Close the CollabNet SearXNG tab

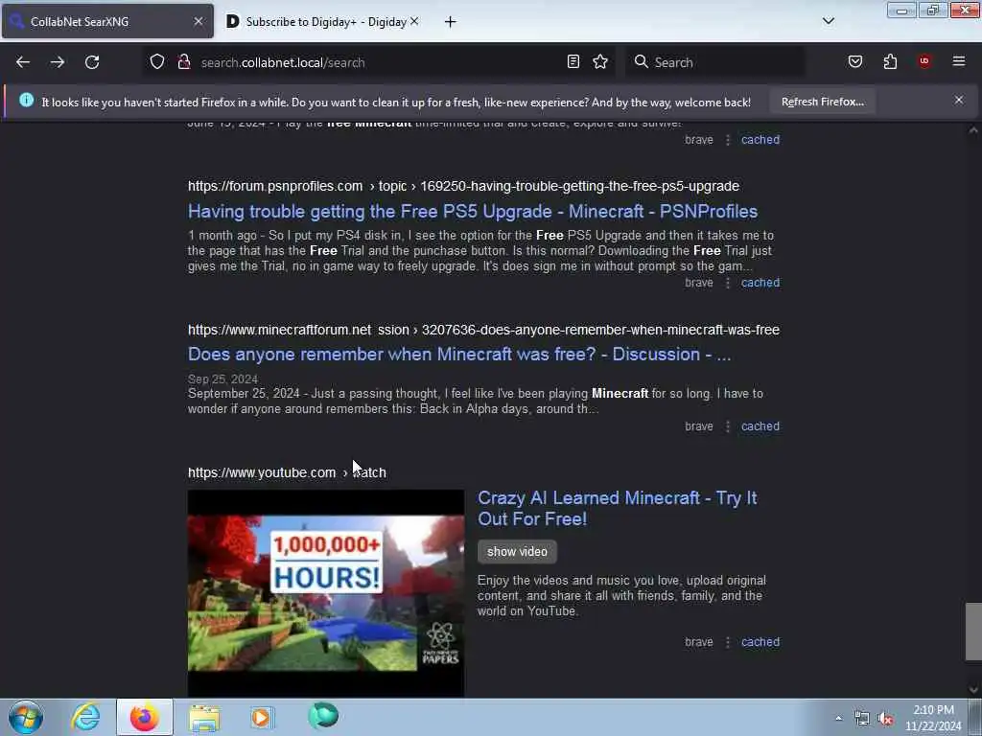[199, 21]
